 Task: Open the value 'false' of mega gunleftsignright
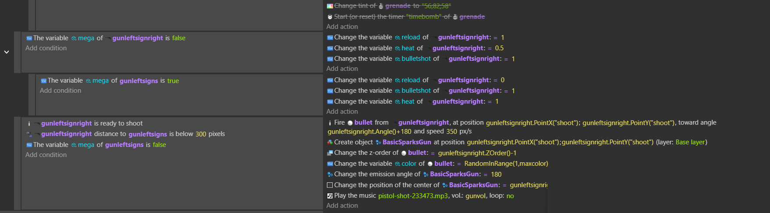pyautogui.click(x=179, y=38)
